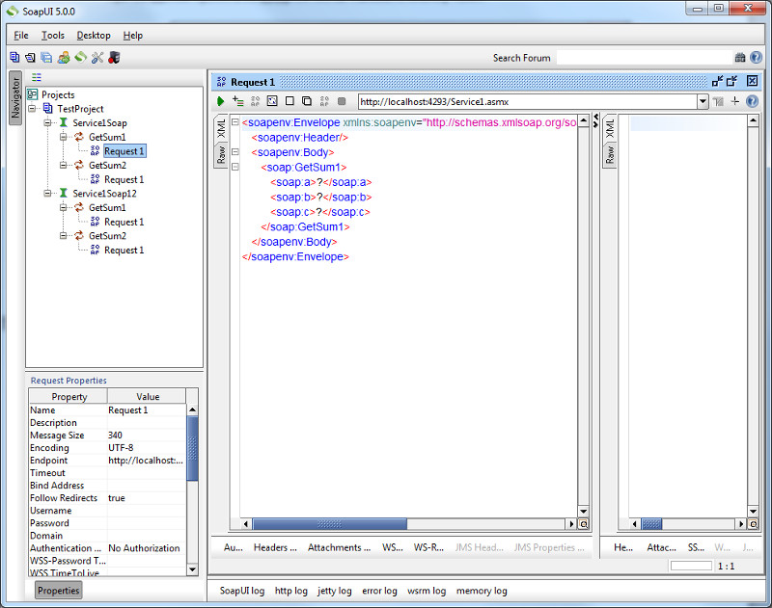The image size is (772, 608).
Task: Close the Request 1 editor panel
Action: point(752,81)
